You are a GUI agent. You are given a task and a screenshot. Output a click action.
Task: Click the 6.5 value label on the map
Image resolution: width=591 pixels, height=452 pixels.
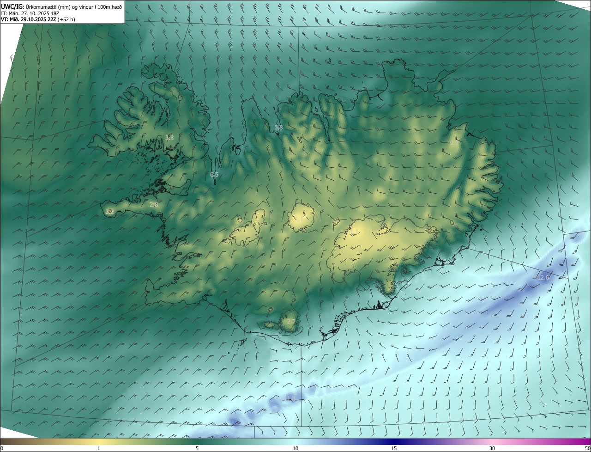pos(214,175)
